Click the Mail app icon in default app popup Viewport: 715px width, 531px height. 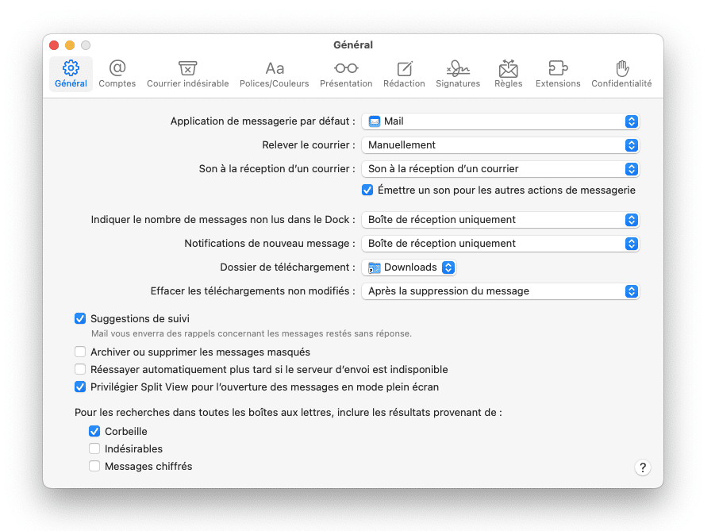[375, 121]
